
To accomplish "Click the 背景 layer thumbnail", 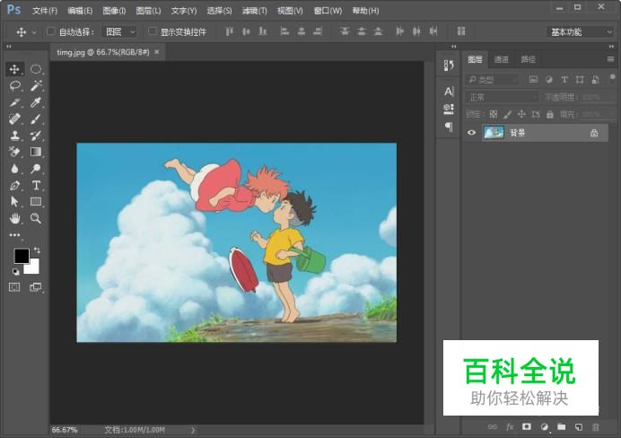I will tap(494, 133).
